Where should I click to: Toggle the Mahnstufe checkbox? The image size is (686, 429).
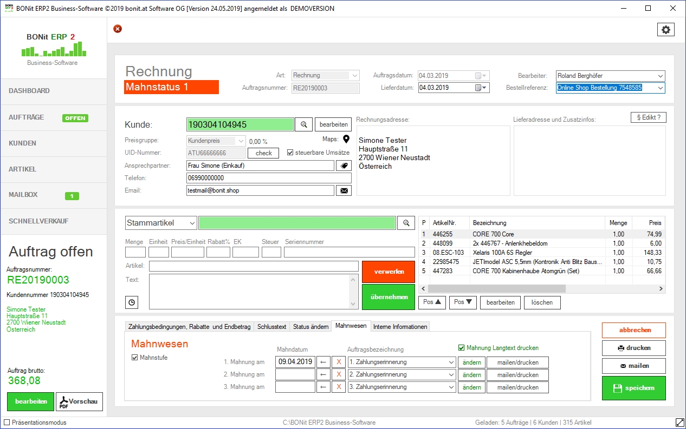click(x=135, y=358)
